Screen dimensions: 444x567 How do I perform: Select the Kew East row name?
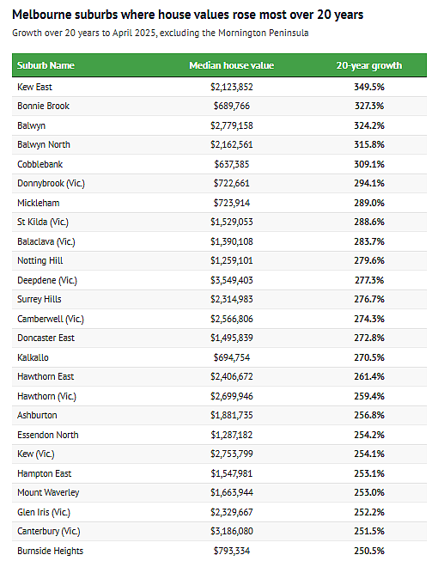pyautogui.click(x=34, y=87)
